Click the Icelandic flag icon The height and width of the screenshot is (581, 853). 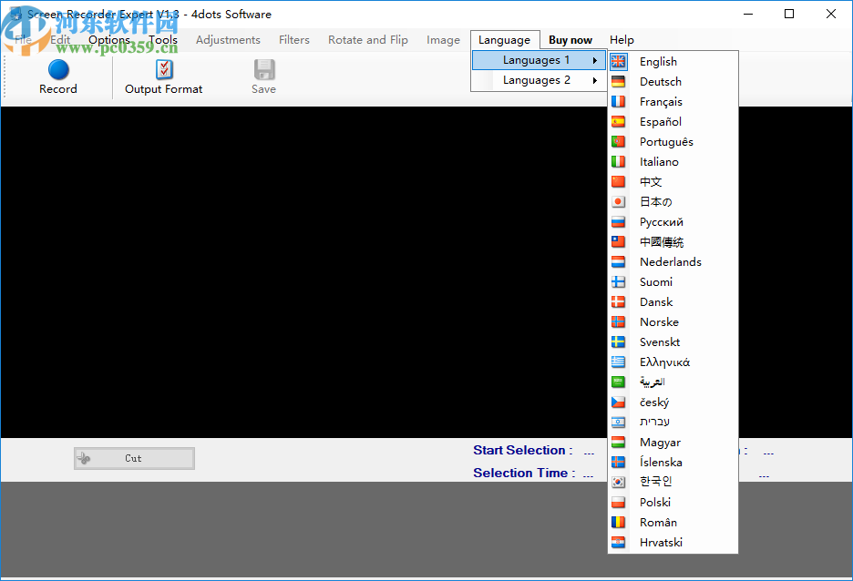click(x=618, y=463)
